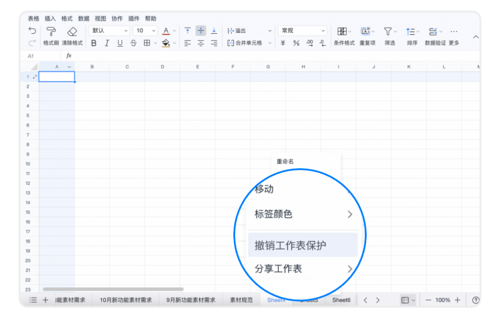The image size is (500, 317).
Task: Click the help question mark icon
Action: [x=475, y=300]
